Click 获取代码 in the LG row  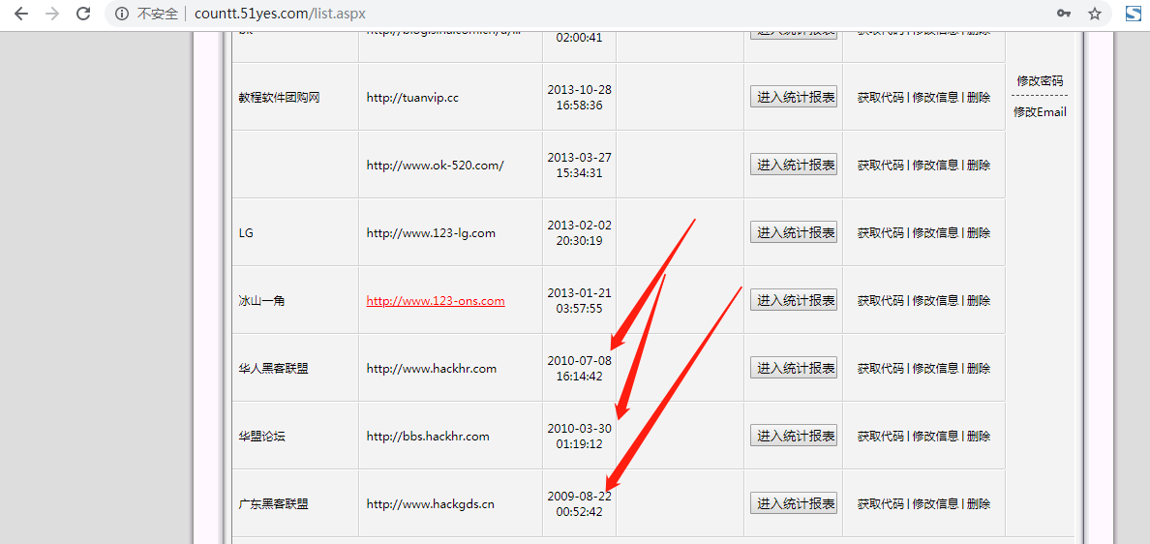point(880,232)
